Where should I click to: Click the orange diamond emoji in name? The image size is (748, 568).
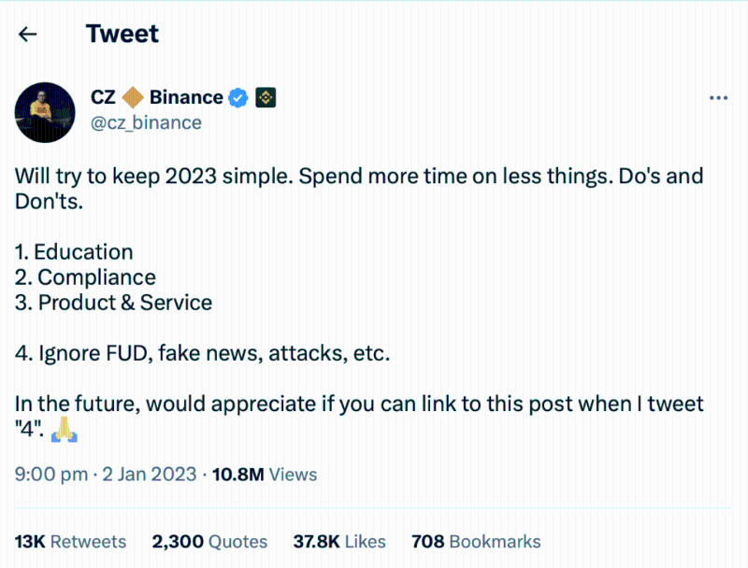pyautogui.click(x=133, y=97)
